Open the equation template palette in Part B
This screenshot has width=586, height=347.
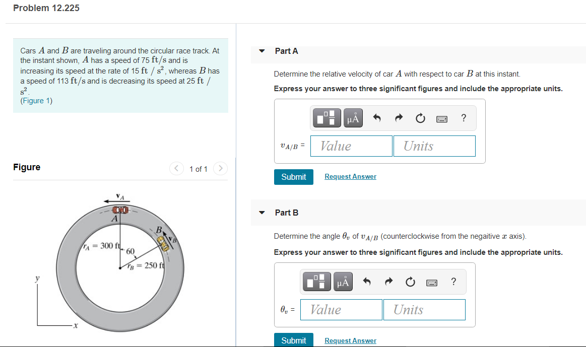(x=316, y=282)
